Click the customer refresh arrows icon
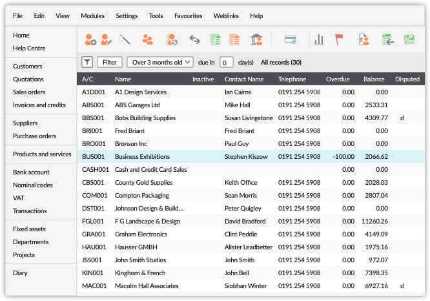 click(172, 40)
